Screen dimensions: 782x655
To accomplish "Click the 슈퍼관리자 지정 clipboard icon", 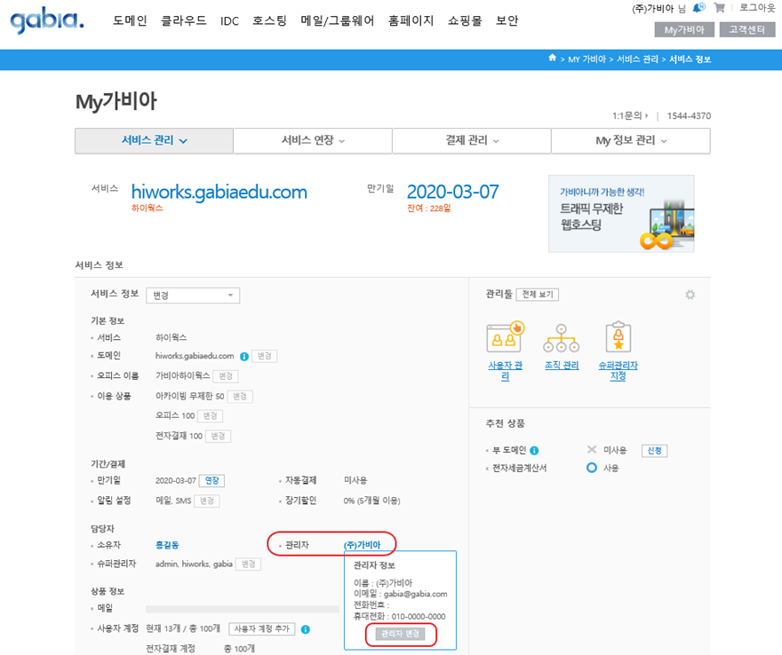I will click(x=618, y=339).
